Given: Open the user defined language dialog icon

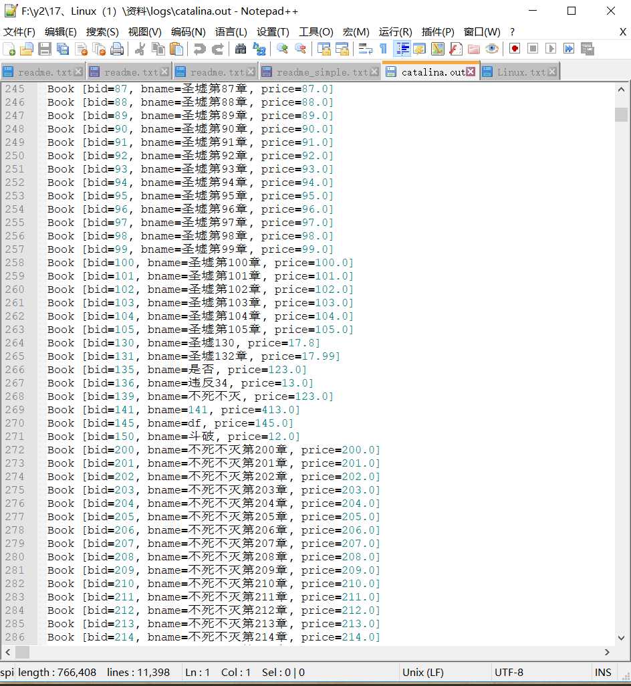Looking at the screenshot, I should [419, 49].
